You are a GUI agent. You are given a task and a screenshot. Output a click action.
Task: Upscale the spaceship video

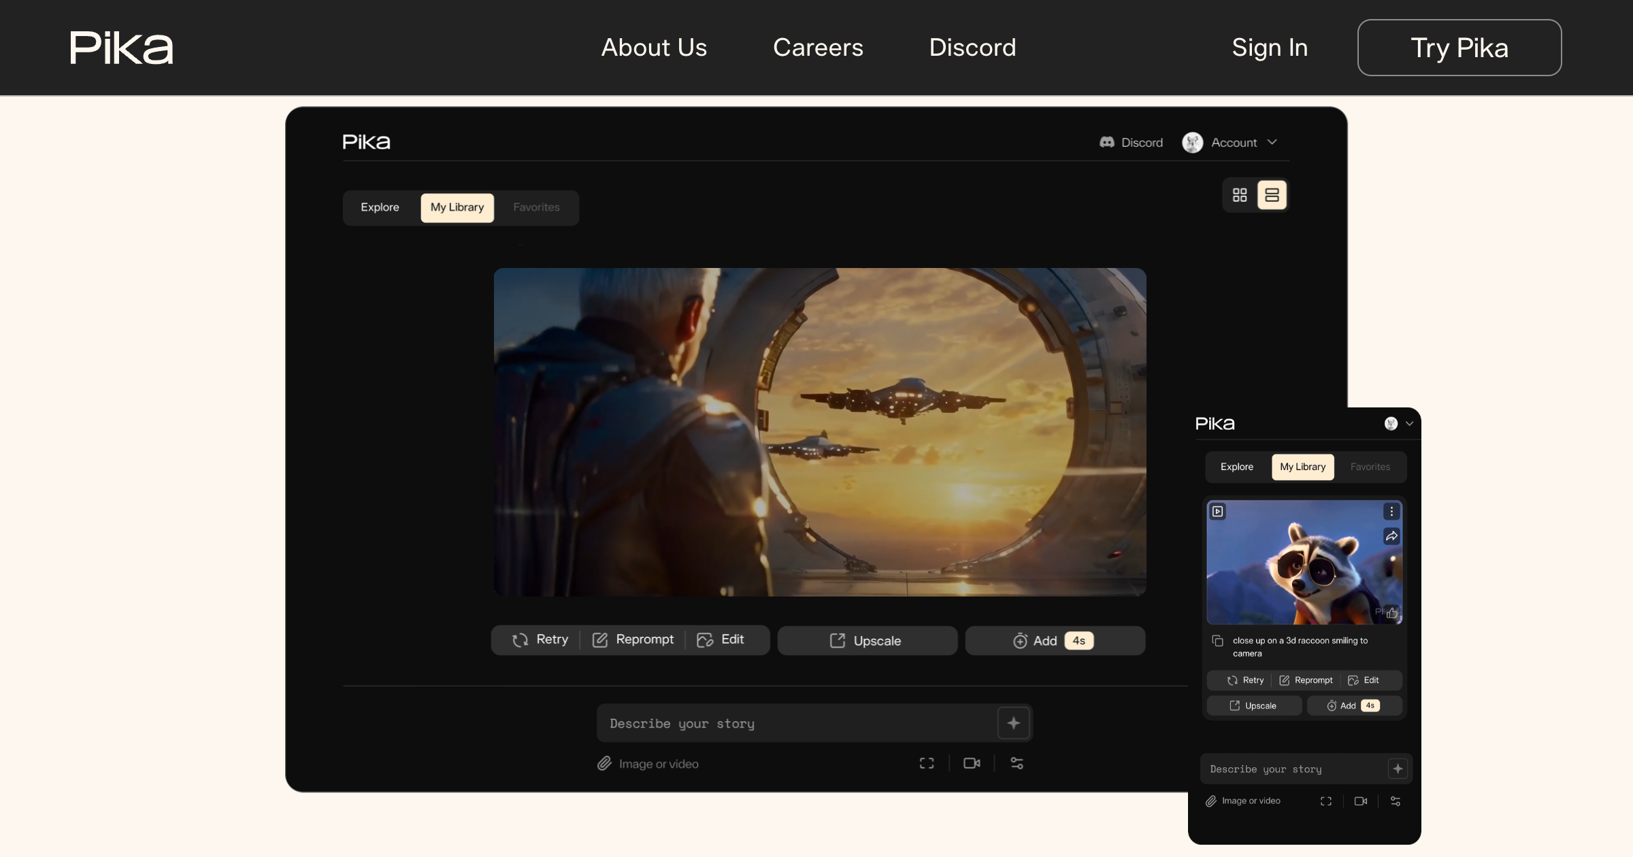(x=867, y=640)
